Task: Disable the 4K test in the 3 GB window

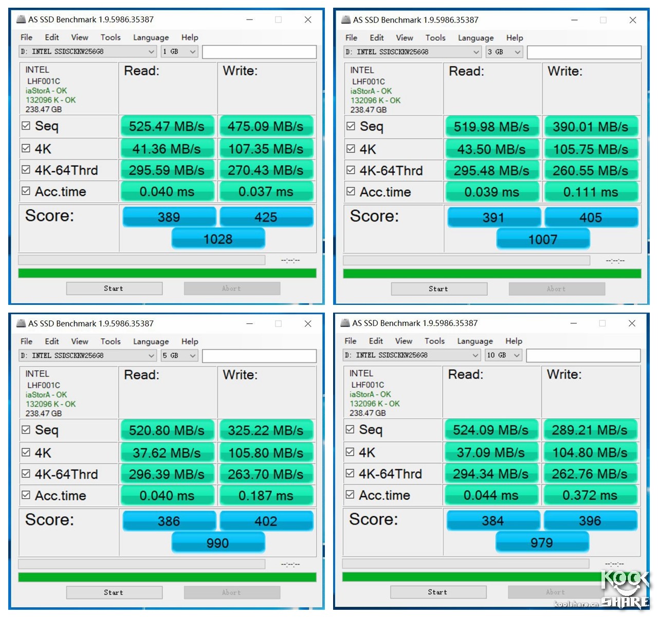Action: click(x=351, y=149)
